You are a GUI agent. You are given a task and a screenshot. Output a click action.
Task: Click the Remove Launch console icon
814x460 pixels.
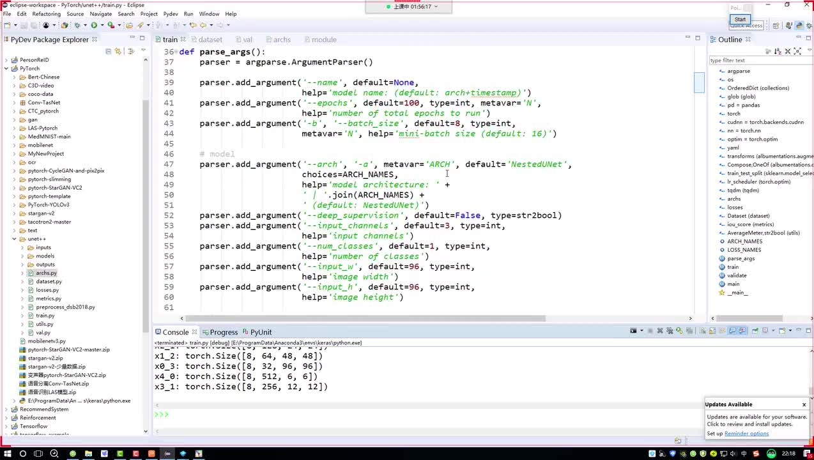point(660,330)
